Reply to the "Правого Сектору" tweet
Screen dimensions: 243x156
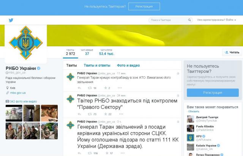coord(79,114)
